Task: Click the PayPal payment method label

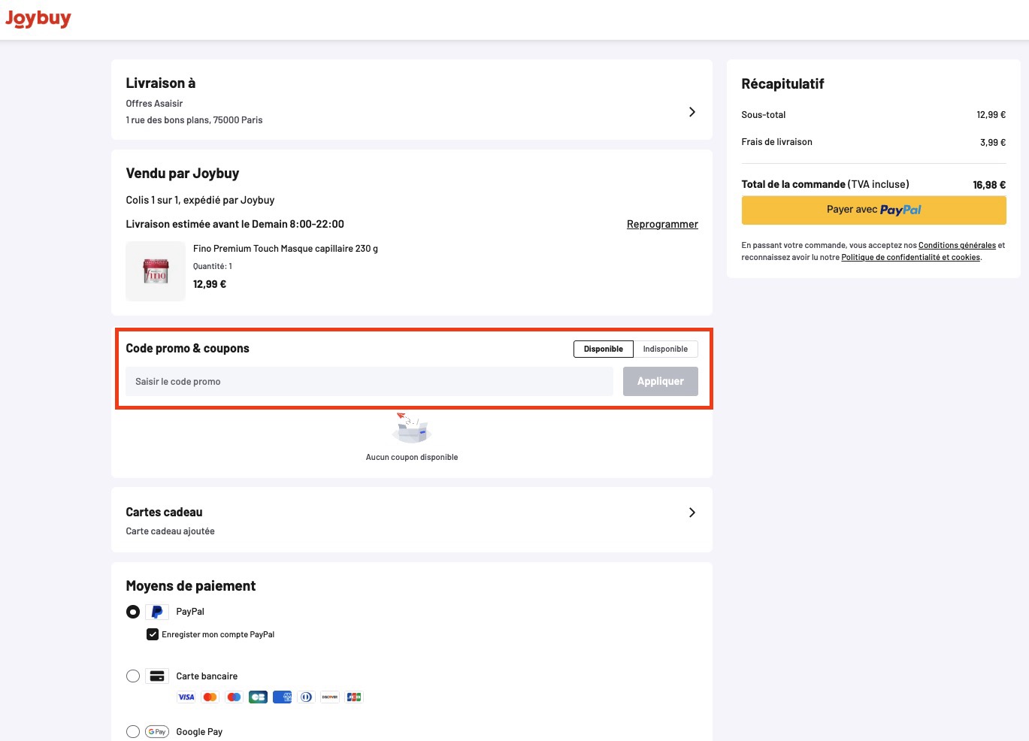Action: coord(190,612)
